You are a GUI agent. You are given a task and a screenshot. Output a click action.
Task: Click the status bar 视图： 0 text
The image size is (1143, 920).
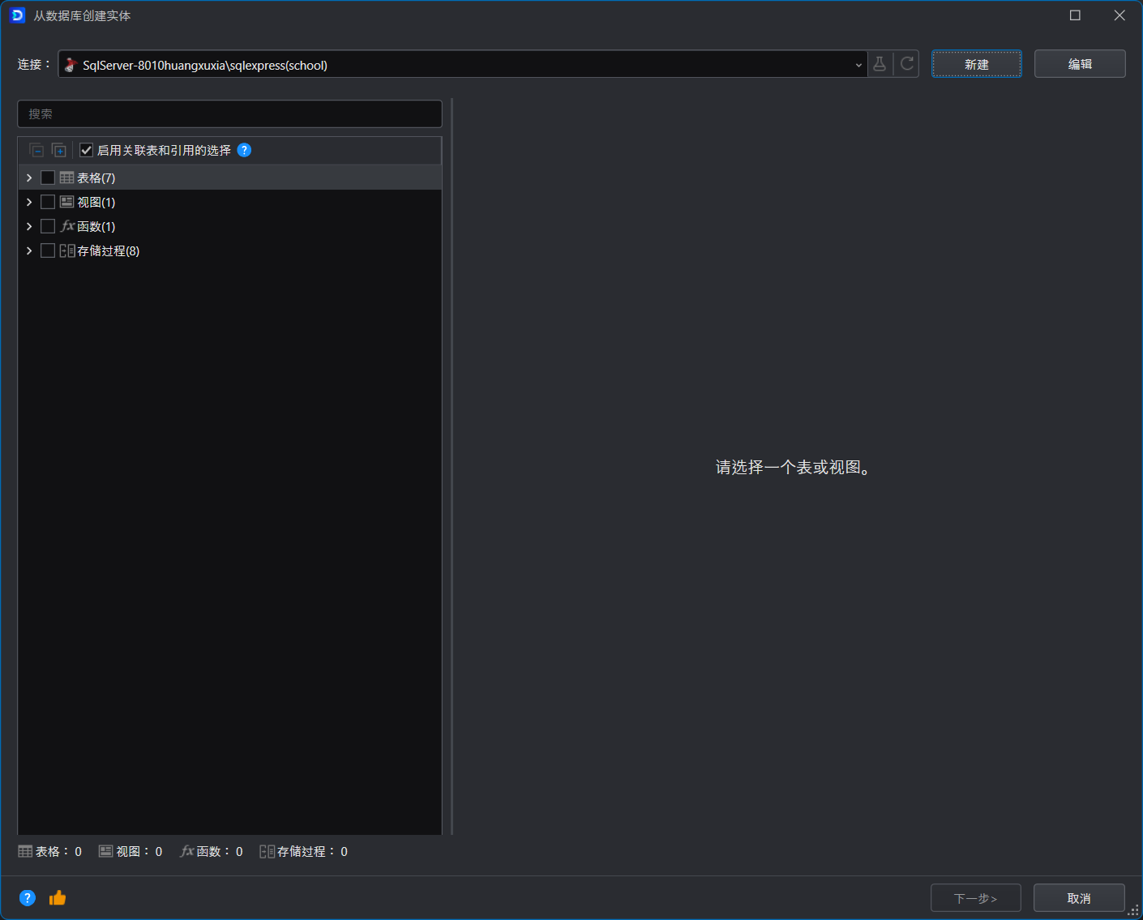(139, 851)
